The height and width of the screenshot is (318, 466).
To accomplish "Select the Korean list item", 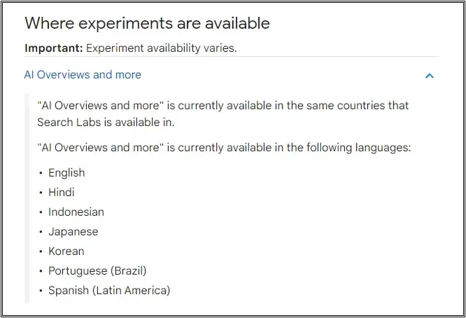I will [66, 251].
